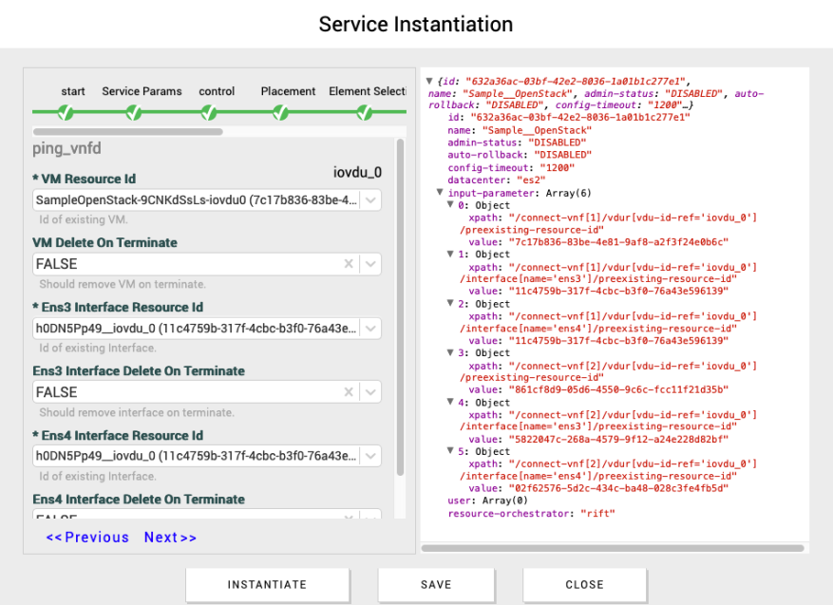The height and width of the screenshot is (605, 833).
Task: Click the checkmark icon under the start step
Action: (x=66, y=113)
